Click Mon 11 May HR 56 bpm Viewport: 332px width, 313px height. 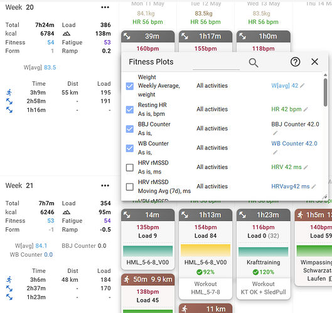[x=147, y=22]
